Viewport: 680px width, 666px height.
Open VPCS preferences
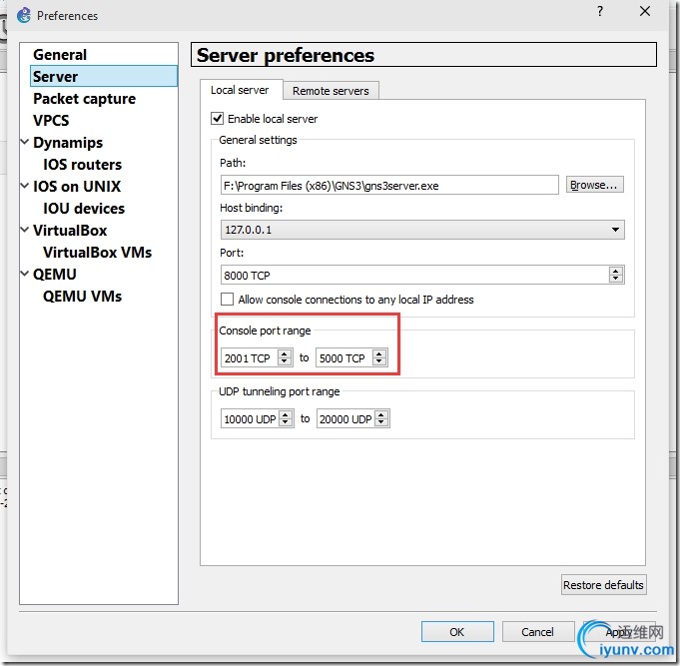click(x=51, y=120)
